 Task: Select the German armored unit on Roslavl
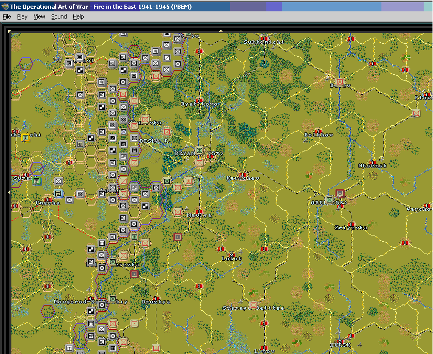(79, 57)
